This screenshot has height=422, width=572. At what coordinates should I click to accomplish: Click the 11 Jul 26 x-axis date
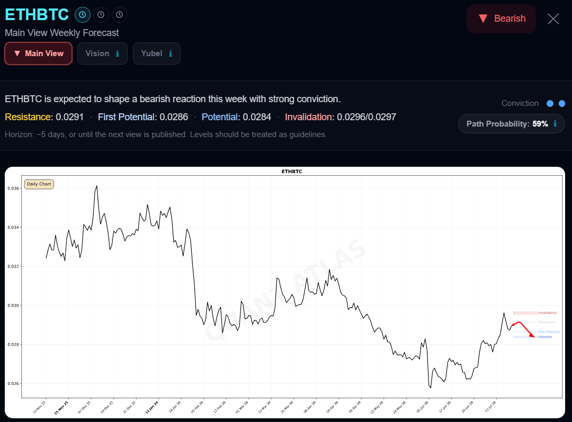[x=490, y=407]
